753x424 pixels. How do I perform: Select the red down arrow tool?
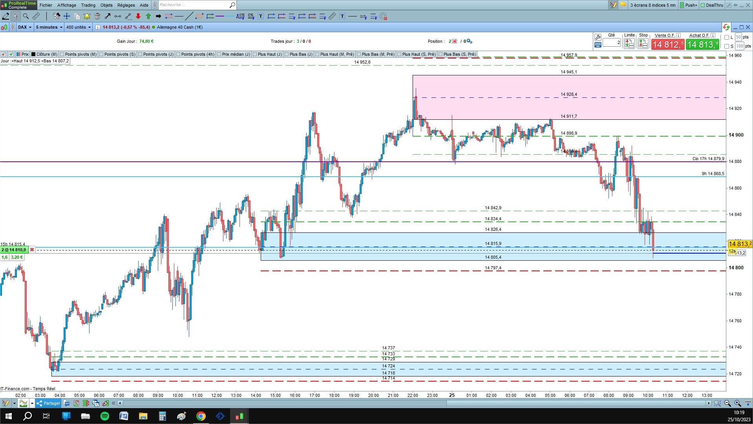click(138, 16)
